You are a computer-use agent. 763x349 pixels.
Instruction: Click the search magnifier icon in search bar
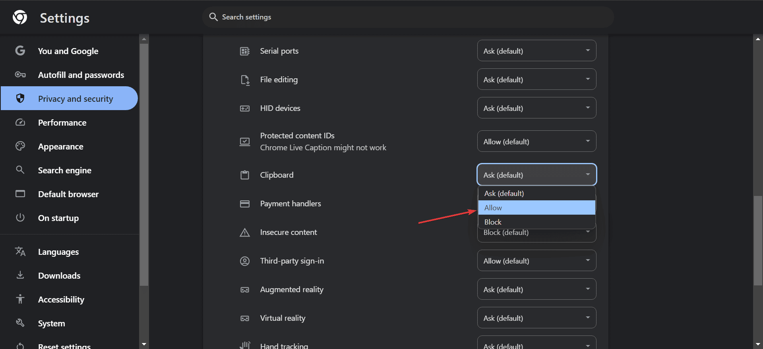point(213,17)
